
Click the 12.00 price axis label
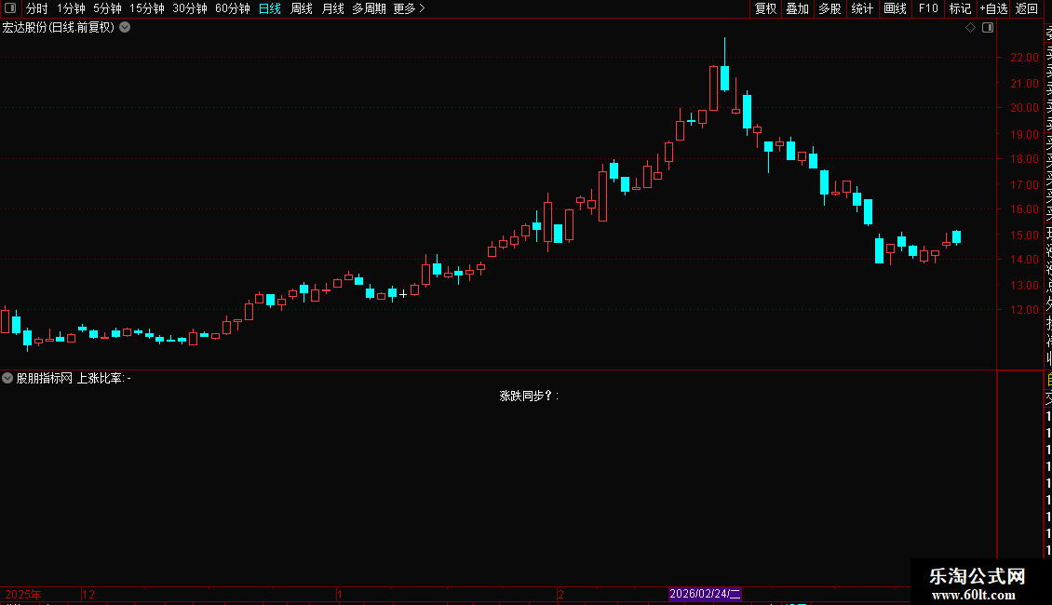[1024, 310]
